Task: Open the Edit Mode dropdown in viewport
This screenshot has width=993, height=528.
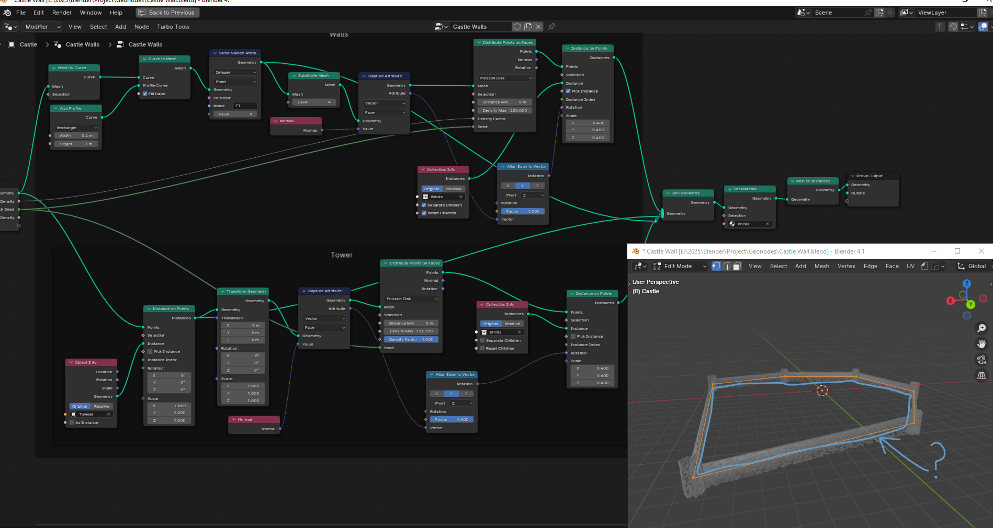Action: [x=680, y=266]
